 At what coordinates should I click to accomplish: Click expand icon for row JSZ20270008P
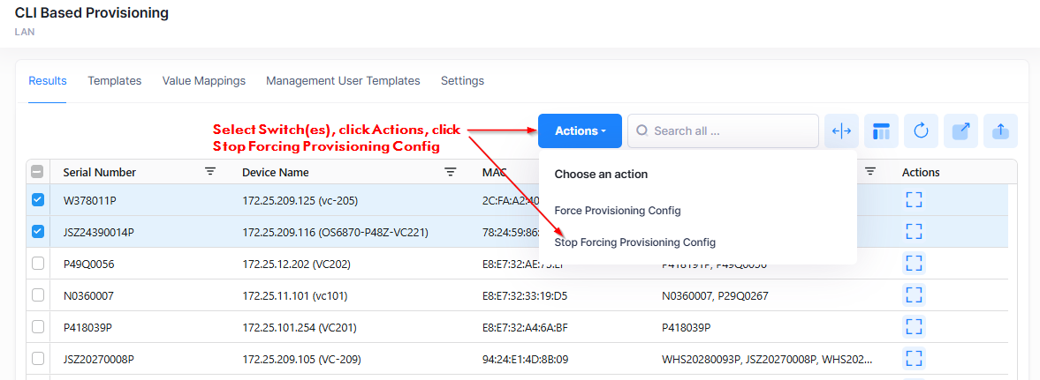pos(914,359)
